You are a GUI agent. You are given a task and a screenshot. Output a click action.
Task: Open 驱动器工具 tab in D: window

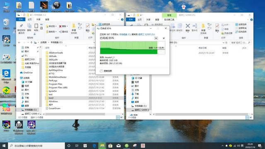pyautogui.click(x=169, y=19)
